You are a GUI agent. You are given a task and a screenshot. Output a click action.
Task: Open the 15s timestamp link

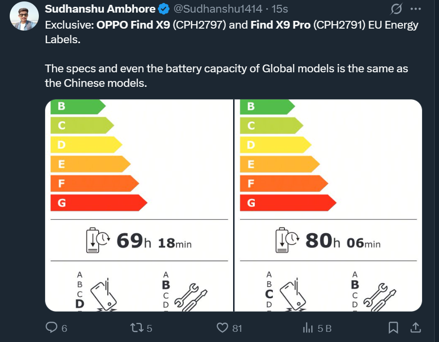tap(279, 9)
